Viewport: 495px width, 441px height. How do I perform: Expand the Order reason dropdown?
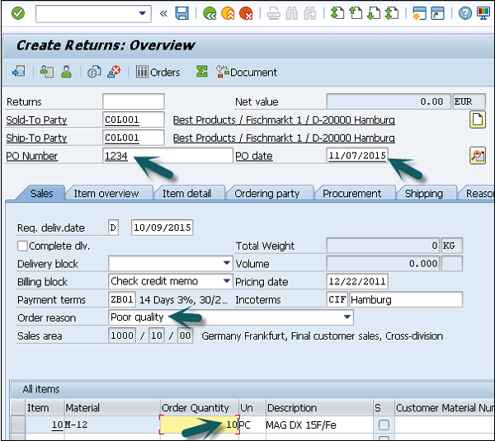347,317
